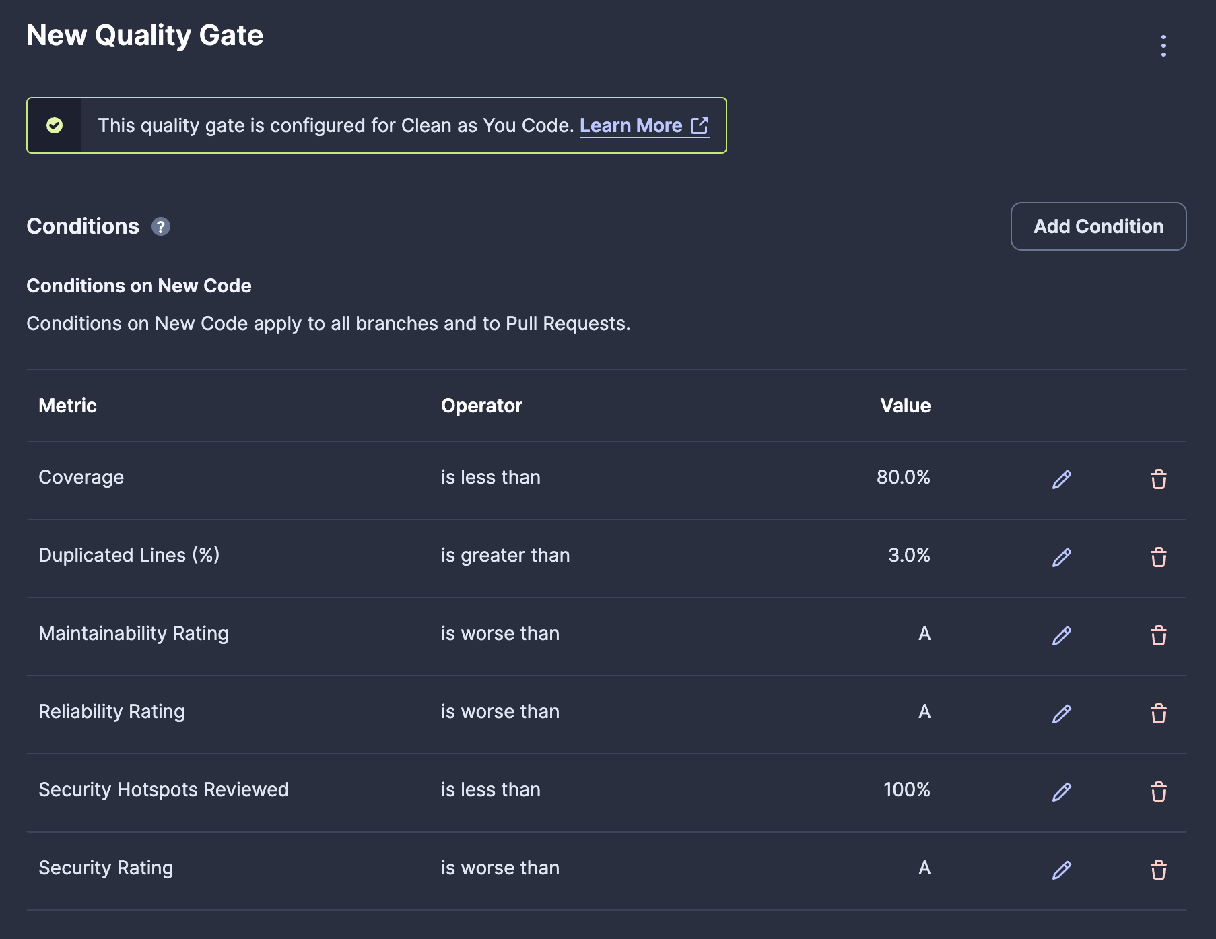The image size is (1216, 939).
Task: Click the Clean as You Code banner
Action: coord(377,125)
